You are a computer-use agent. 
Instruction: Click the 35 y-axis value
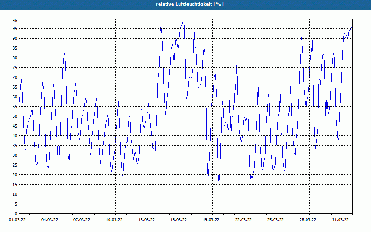coord(15,146)
